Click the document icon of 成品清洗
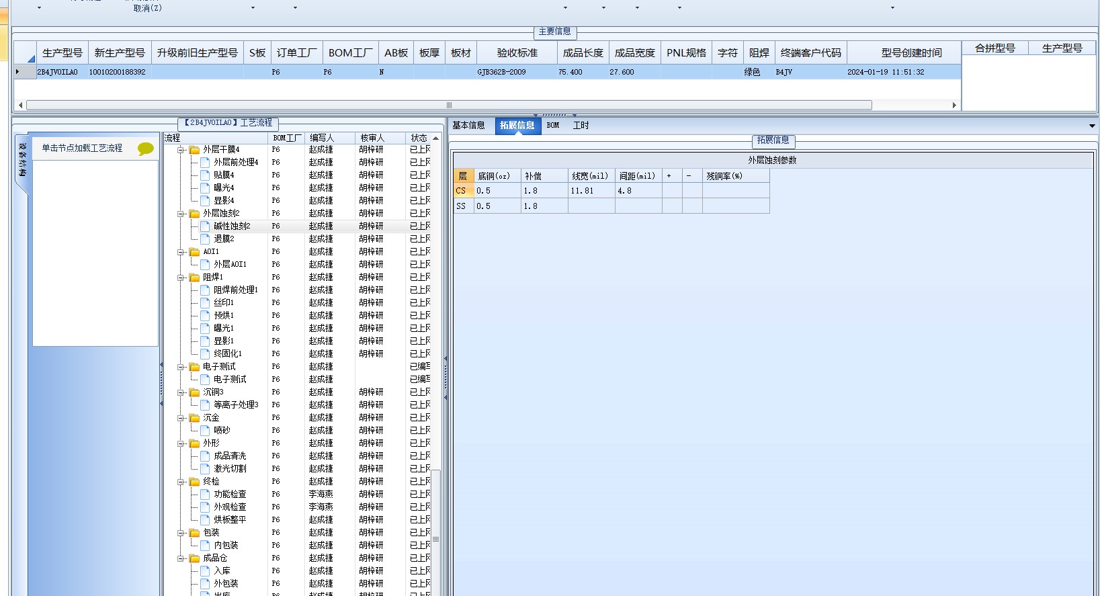1100x596 pixels. [206, 456]
